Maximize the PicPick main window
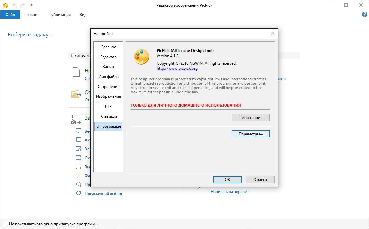The height and width of the screenshot is (229, 369). click(346, 5)
